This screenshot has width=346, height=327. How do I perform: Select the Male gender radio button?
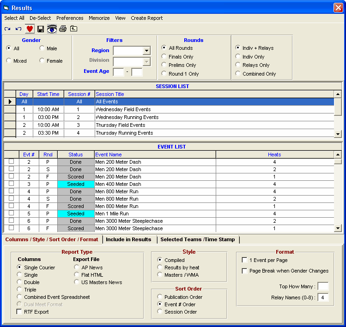coord(42,48)
